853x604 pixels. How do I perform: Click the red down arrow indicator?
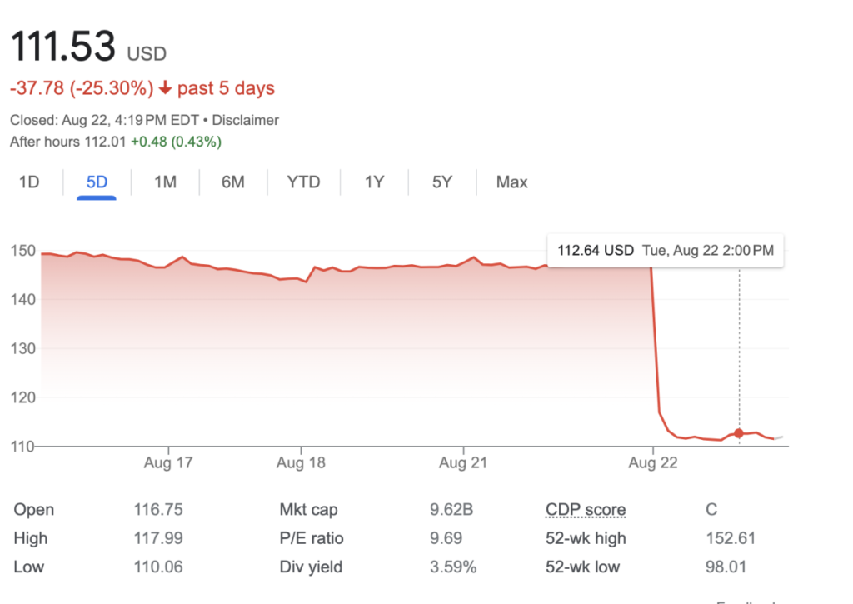[x=166, y=88]
